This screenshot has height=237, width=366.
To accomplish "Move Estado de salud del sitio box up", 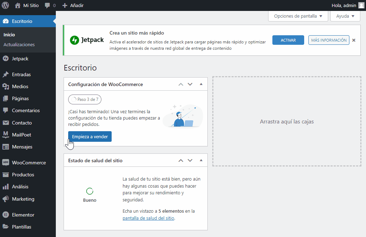I will pos(181,160).
